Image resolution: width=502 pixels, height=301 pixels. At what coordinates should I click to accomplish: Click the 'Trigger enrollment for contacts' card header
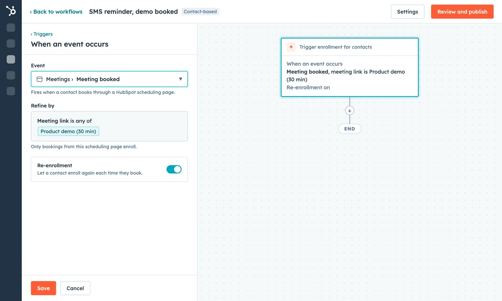coord(350,47)
